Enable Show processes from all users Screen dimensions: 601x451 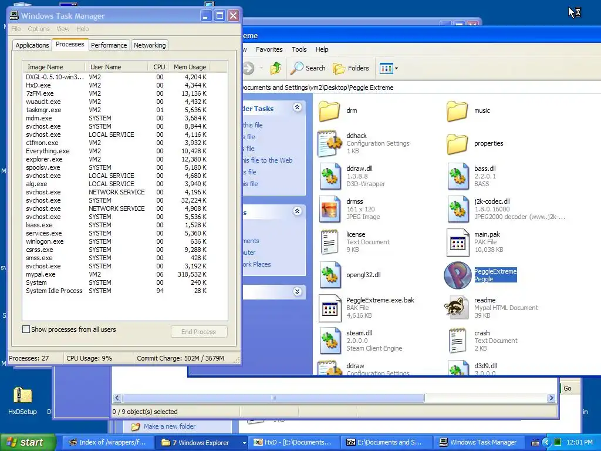[26, 329]
